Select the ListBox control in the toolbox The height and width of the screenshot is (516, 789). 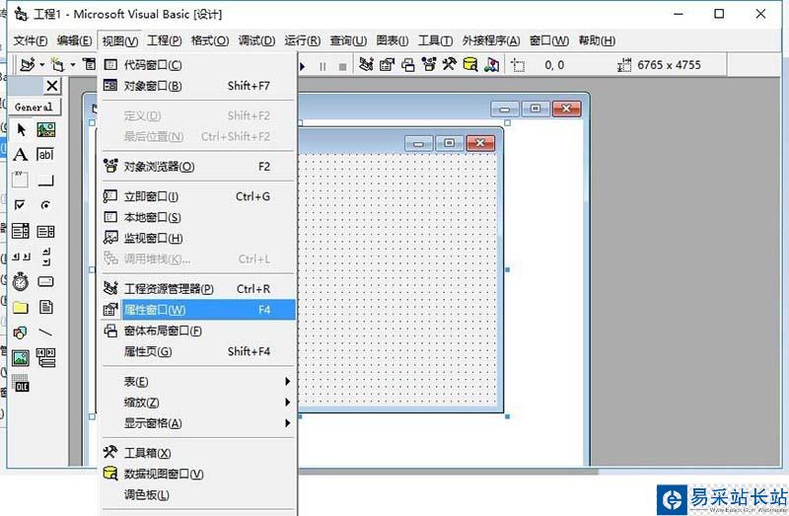[x=45, y=232]
